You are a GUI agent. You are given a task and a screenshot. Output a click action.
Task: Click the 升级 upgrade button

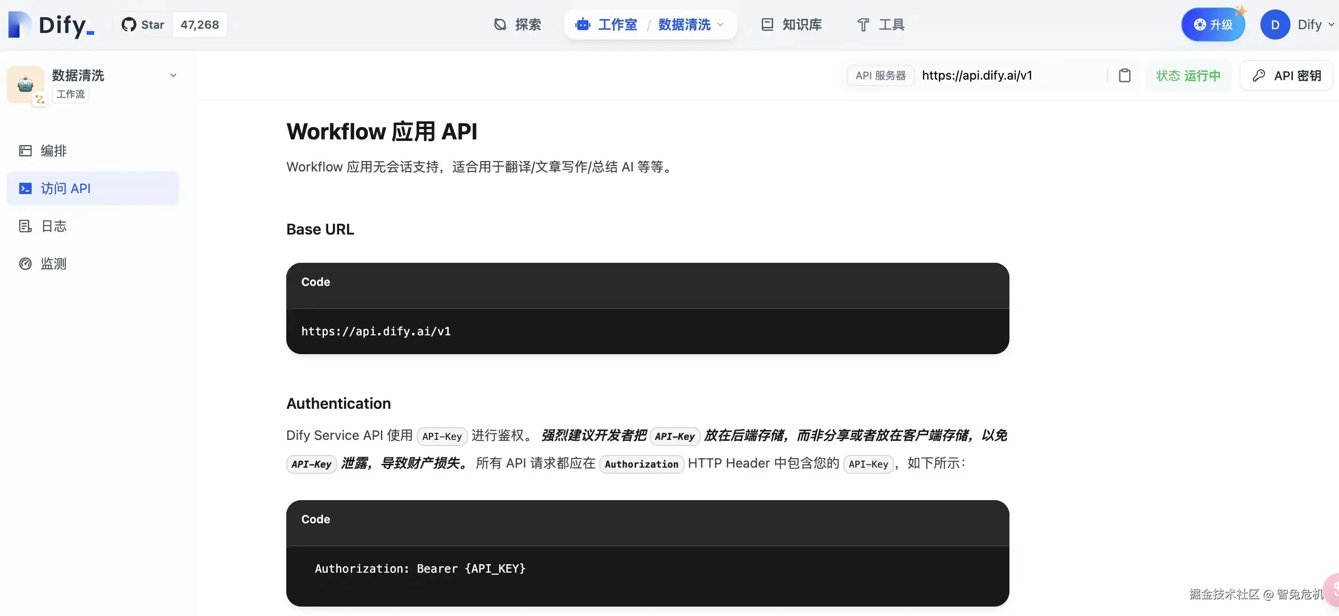(x=1213, y=24)
